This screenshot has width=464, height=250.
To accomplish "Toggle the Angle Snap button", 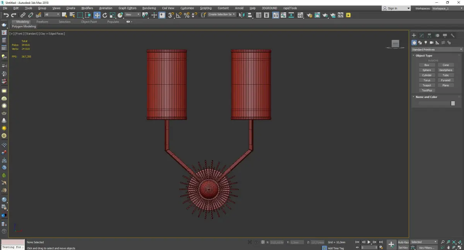I will click(179, 15).
